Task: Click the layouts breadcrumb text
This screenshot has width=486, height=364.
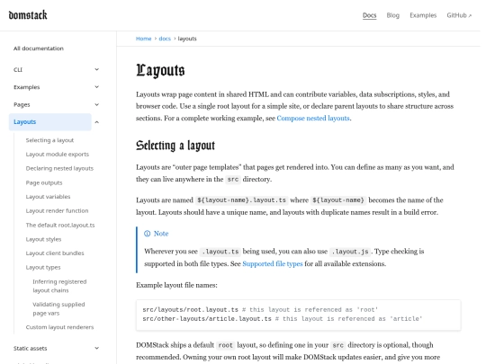Action: point(187,39)
